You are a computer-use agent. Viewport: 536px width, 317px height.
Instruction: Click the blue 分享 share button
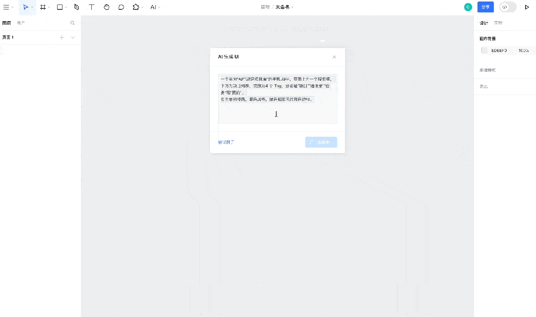pos(485,7)
